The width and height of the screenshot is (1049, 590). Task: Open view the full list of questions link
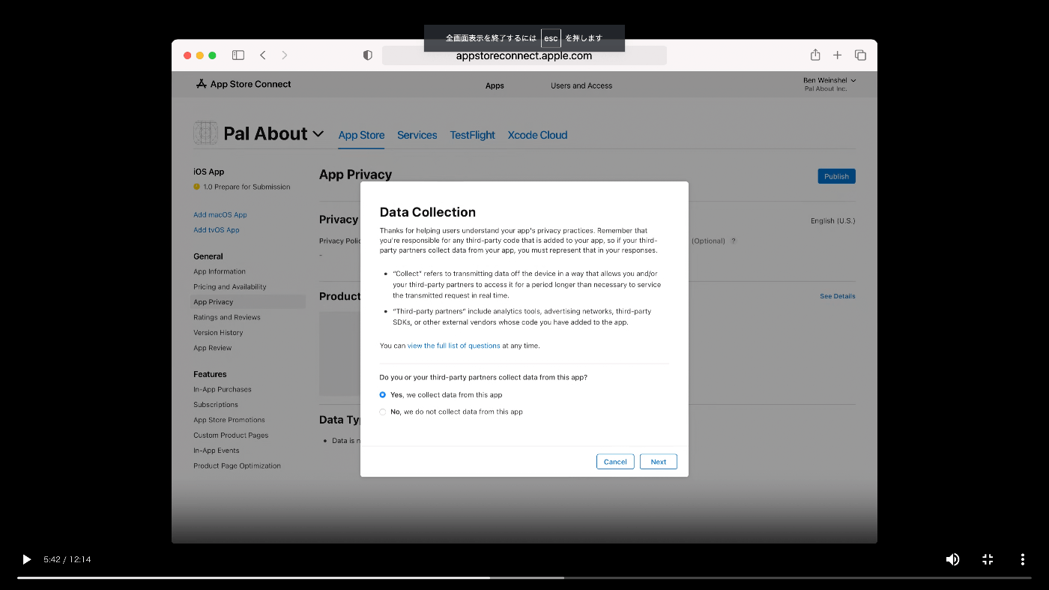[x=453, y=346]
